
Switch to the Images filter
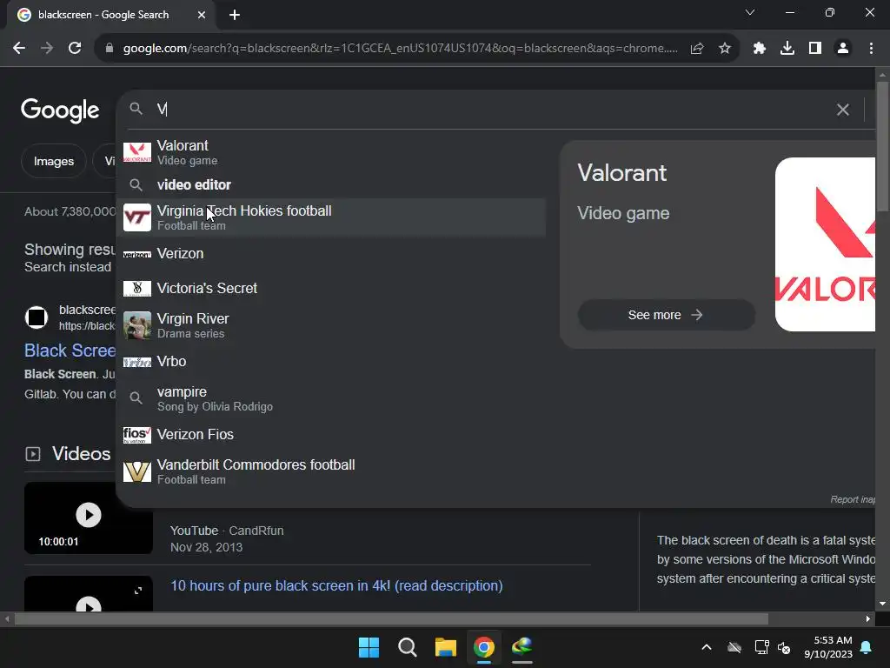point(54,161)
